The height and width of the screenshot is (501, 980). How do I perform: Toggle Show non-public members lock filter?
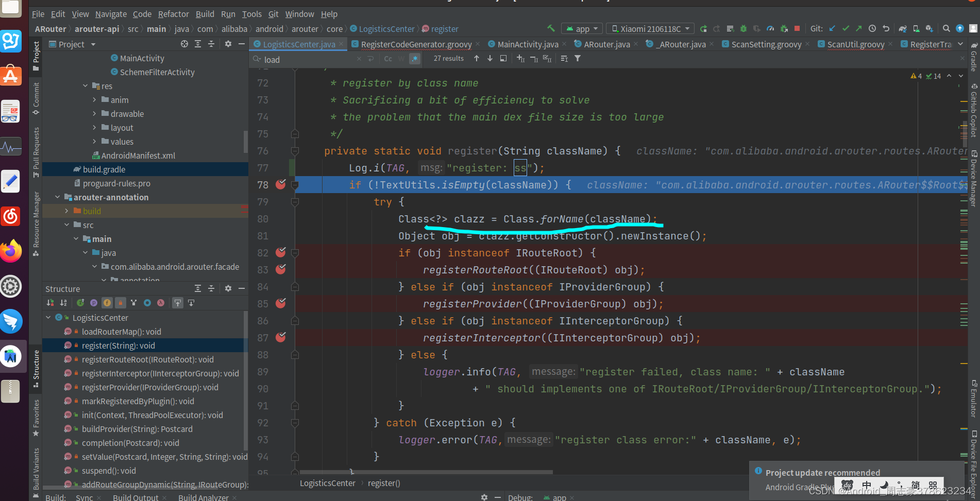[x=121, y=303]
